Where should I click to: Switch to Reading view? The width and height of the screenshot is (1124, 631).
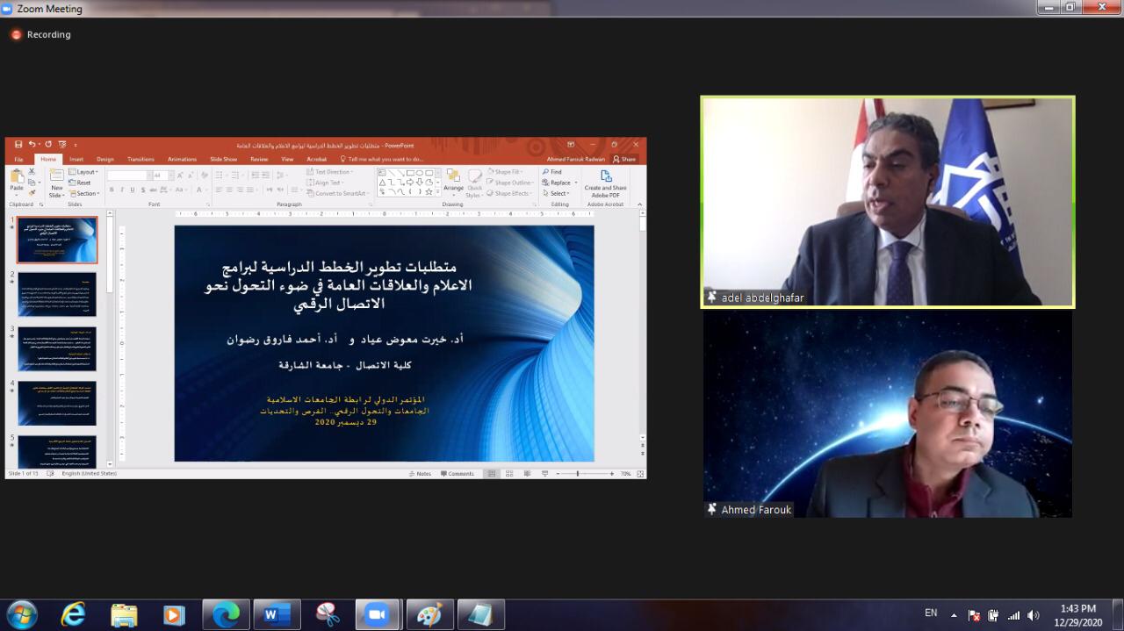tap(527, 474)
